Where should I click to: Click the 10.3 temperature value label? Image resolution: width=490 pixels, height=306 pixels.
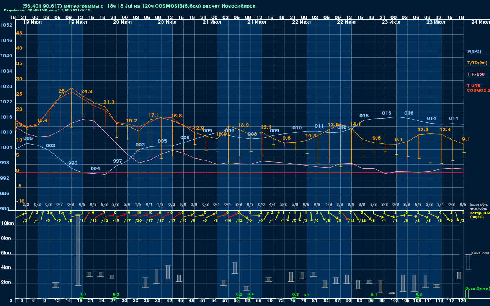click(x=311, y=136)
